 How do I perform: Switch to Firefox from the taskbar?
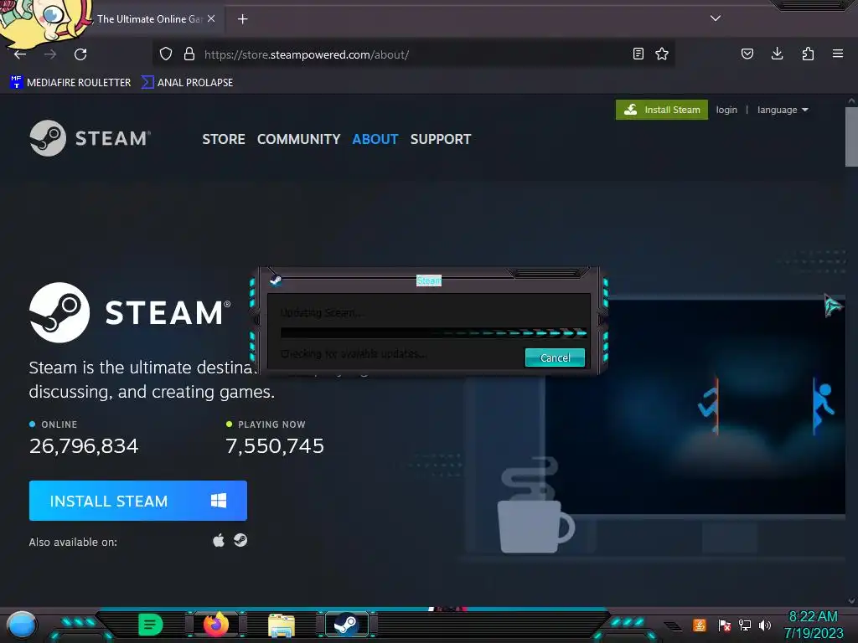(216, 624)
